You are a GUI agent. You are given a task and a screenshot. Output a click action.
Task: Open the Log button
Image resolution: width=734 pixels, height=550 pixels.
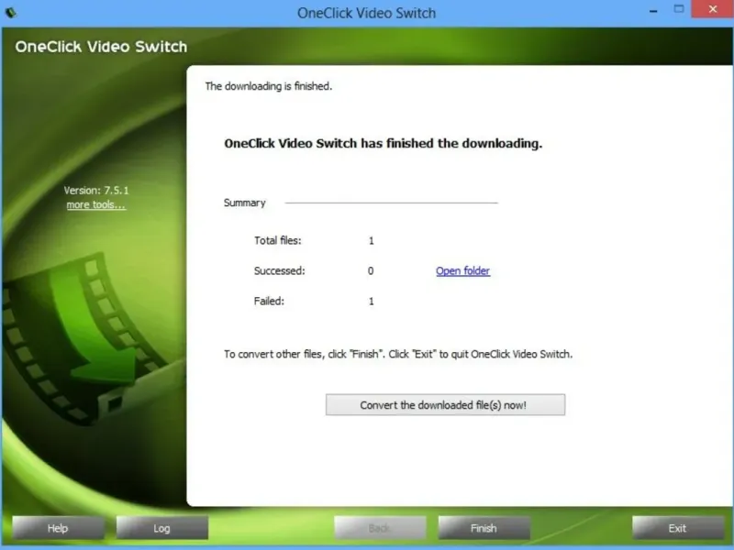tap(162, 528)
